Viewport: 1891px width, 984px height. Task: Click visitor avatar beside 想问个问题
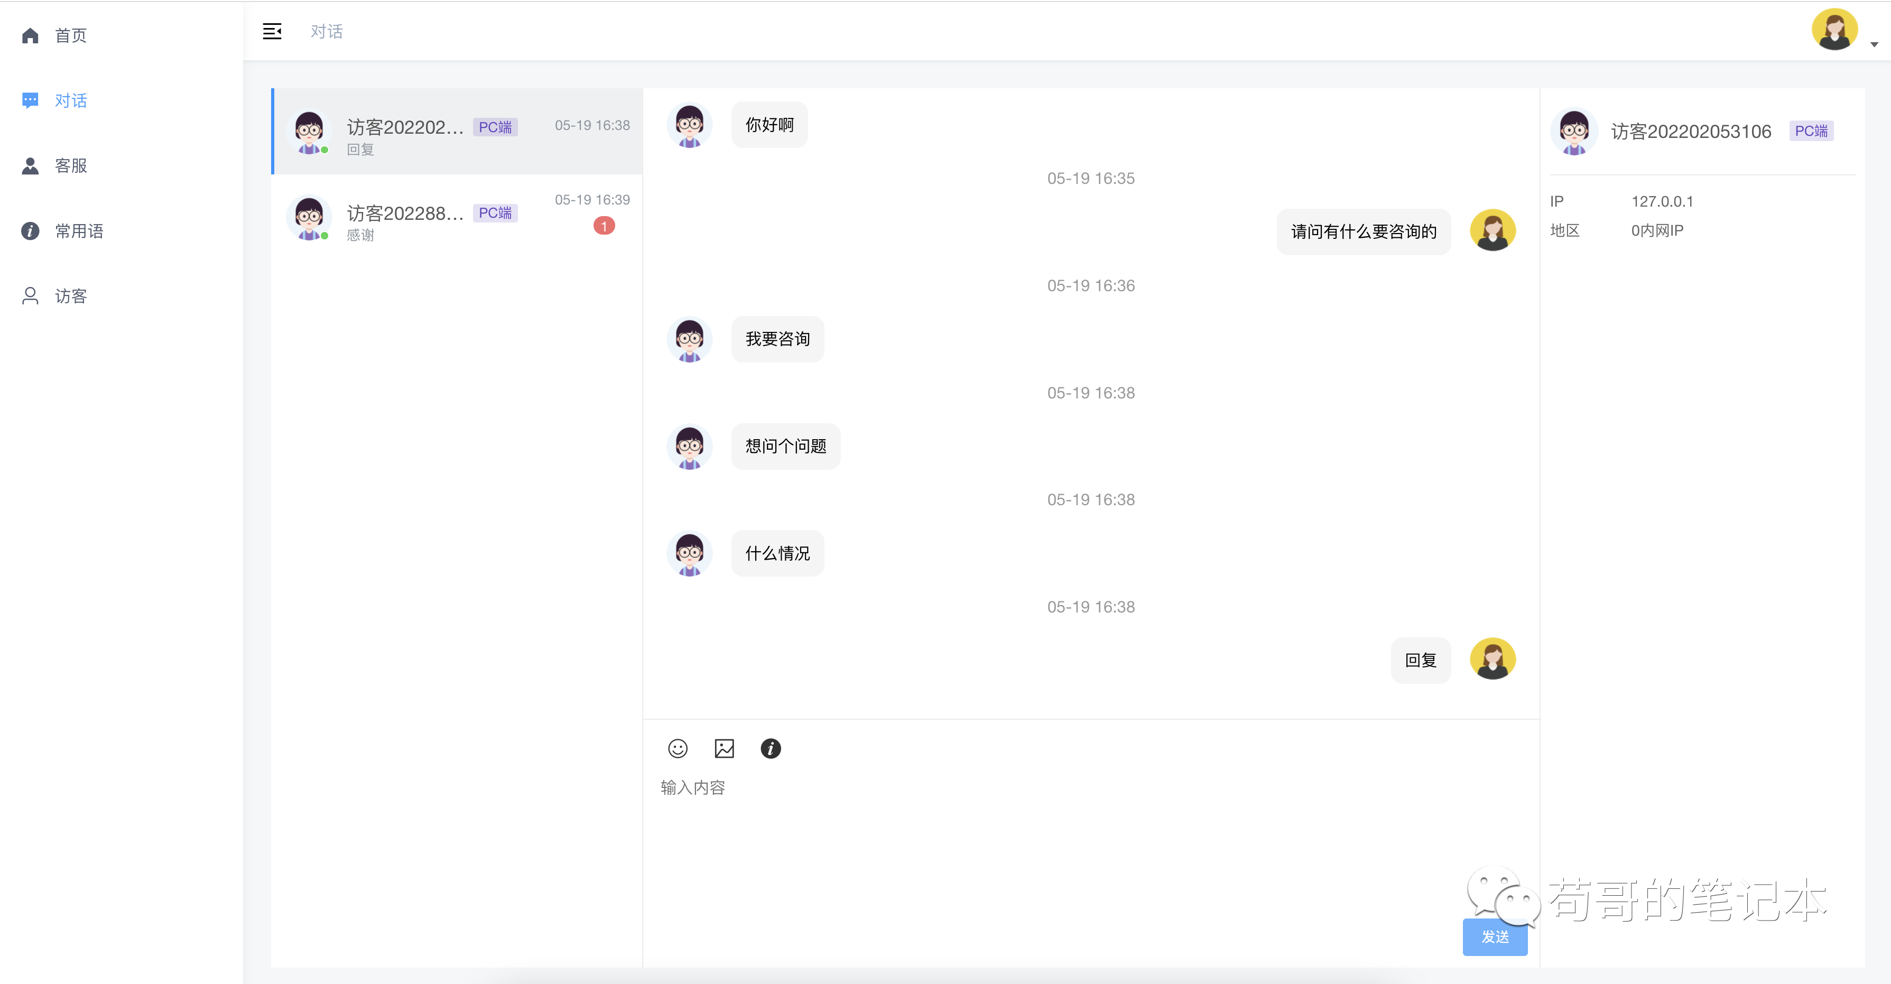coord(689,446)
